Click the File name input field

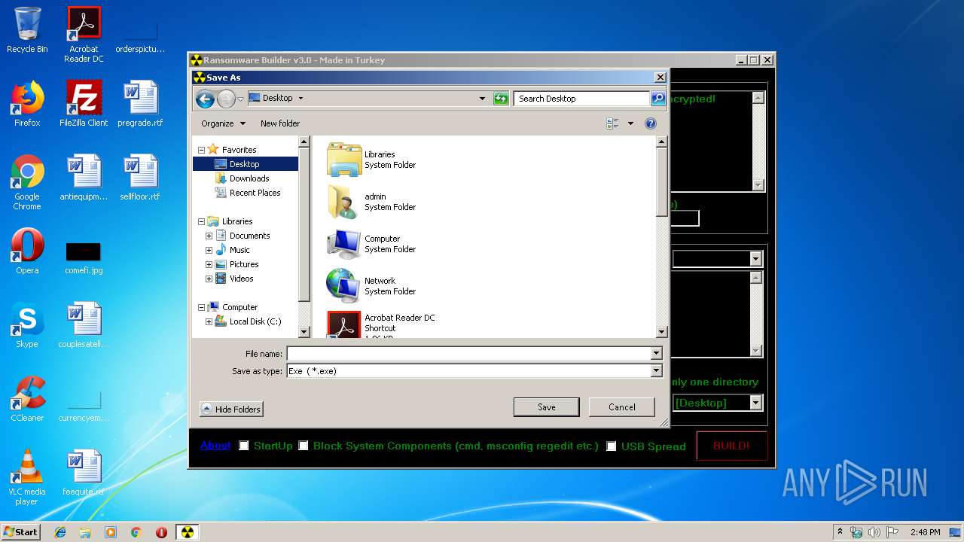468,354
